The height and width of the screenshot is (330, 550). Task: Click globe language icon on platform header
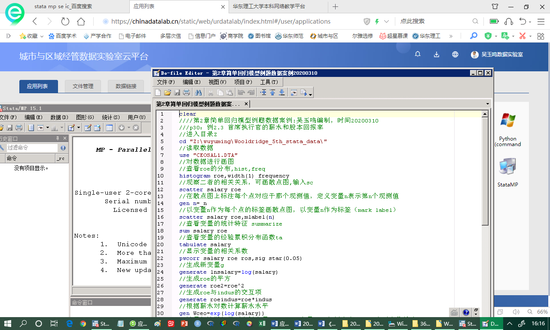(455, 54)
